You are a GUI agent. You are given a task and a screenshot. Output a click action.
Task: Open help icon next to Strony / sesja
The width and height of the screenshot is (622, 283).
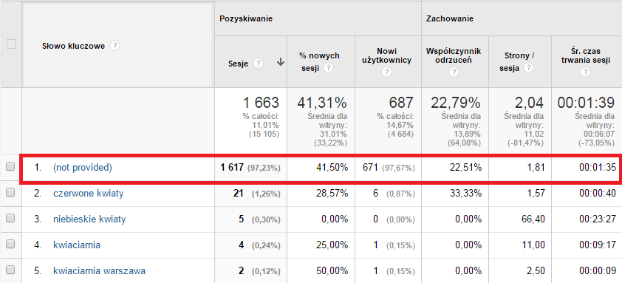[x=527, y=68]
